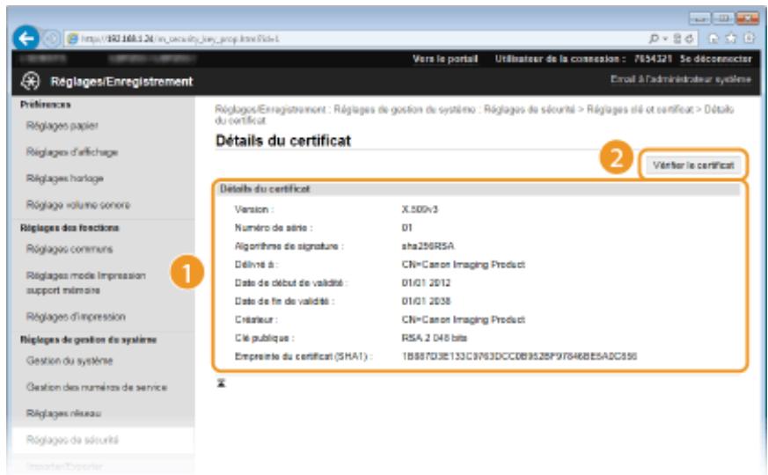Click the back-to-top arrow icon below details
Screen dimensions: 768x475
(x=222, y=384)
